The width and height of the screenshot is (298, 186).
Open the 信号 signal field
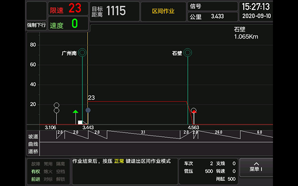click(212, 6)
